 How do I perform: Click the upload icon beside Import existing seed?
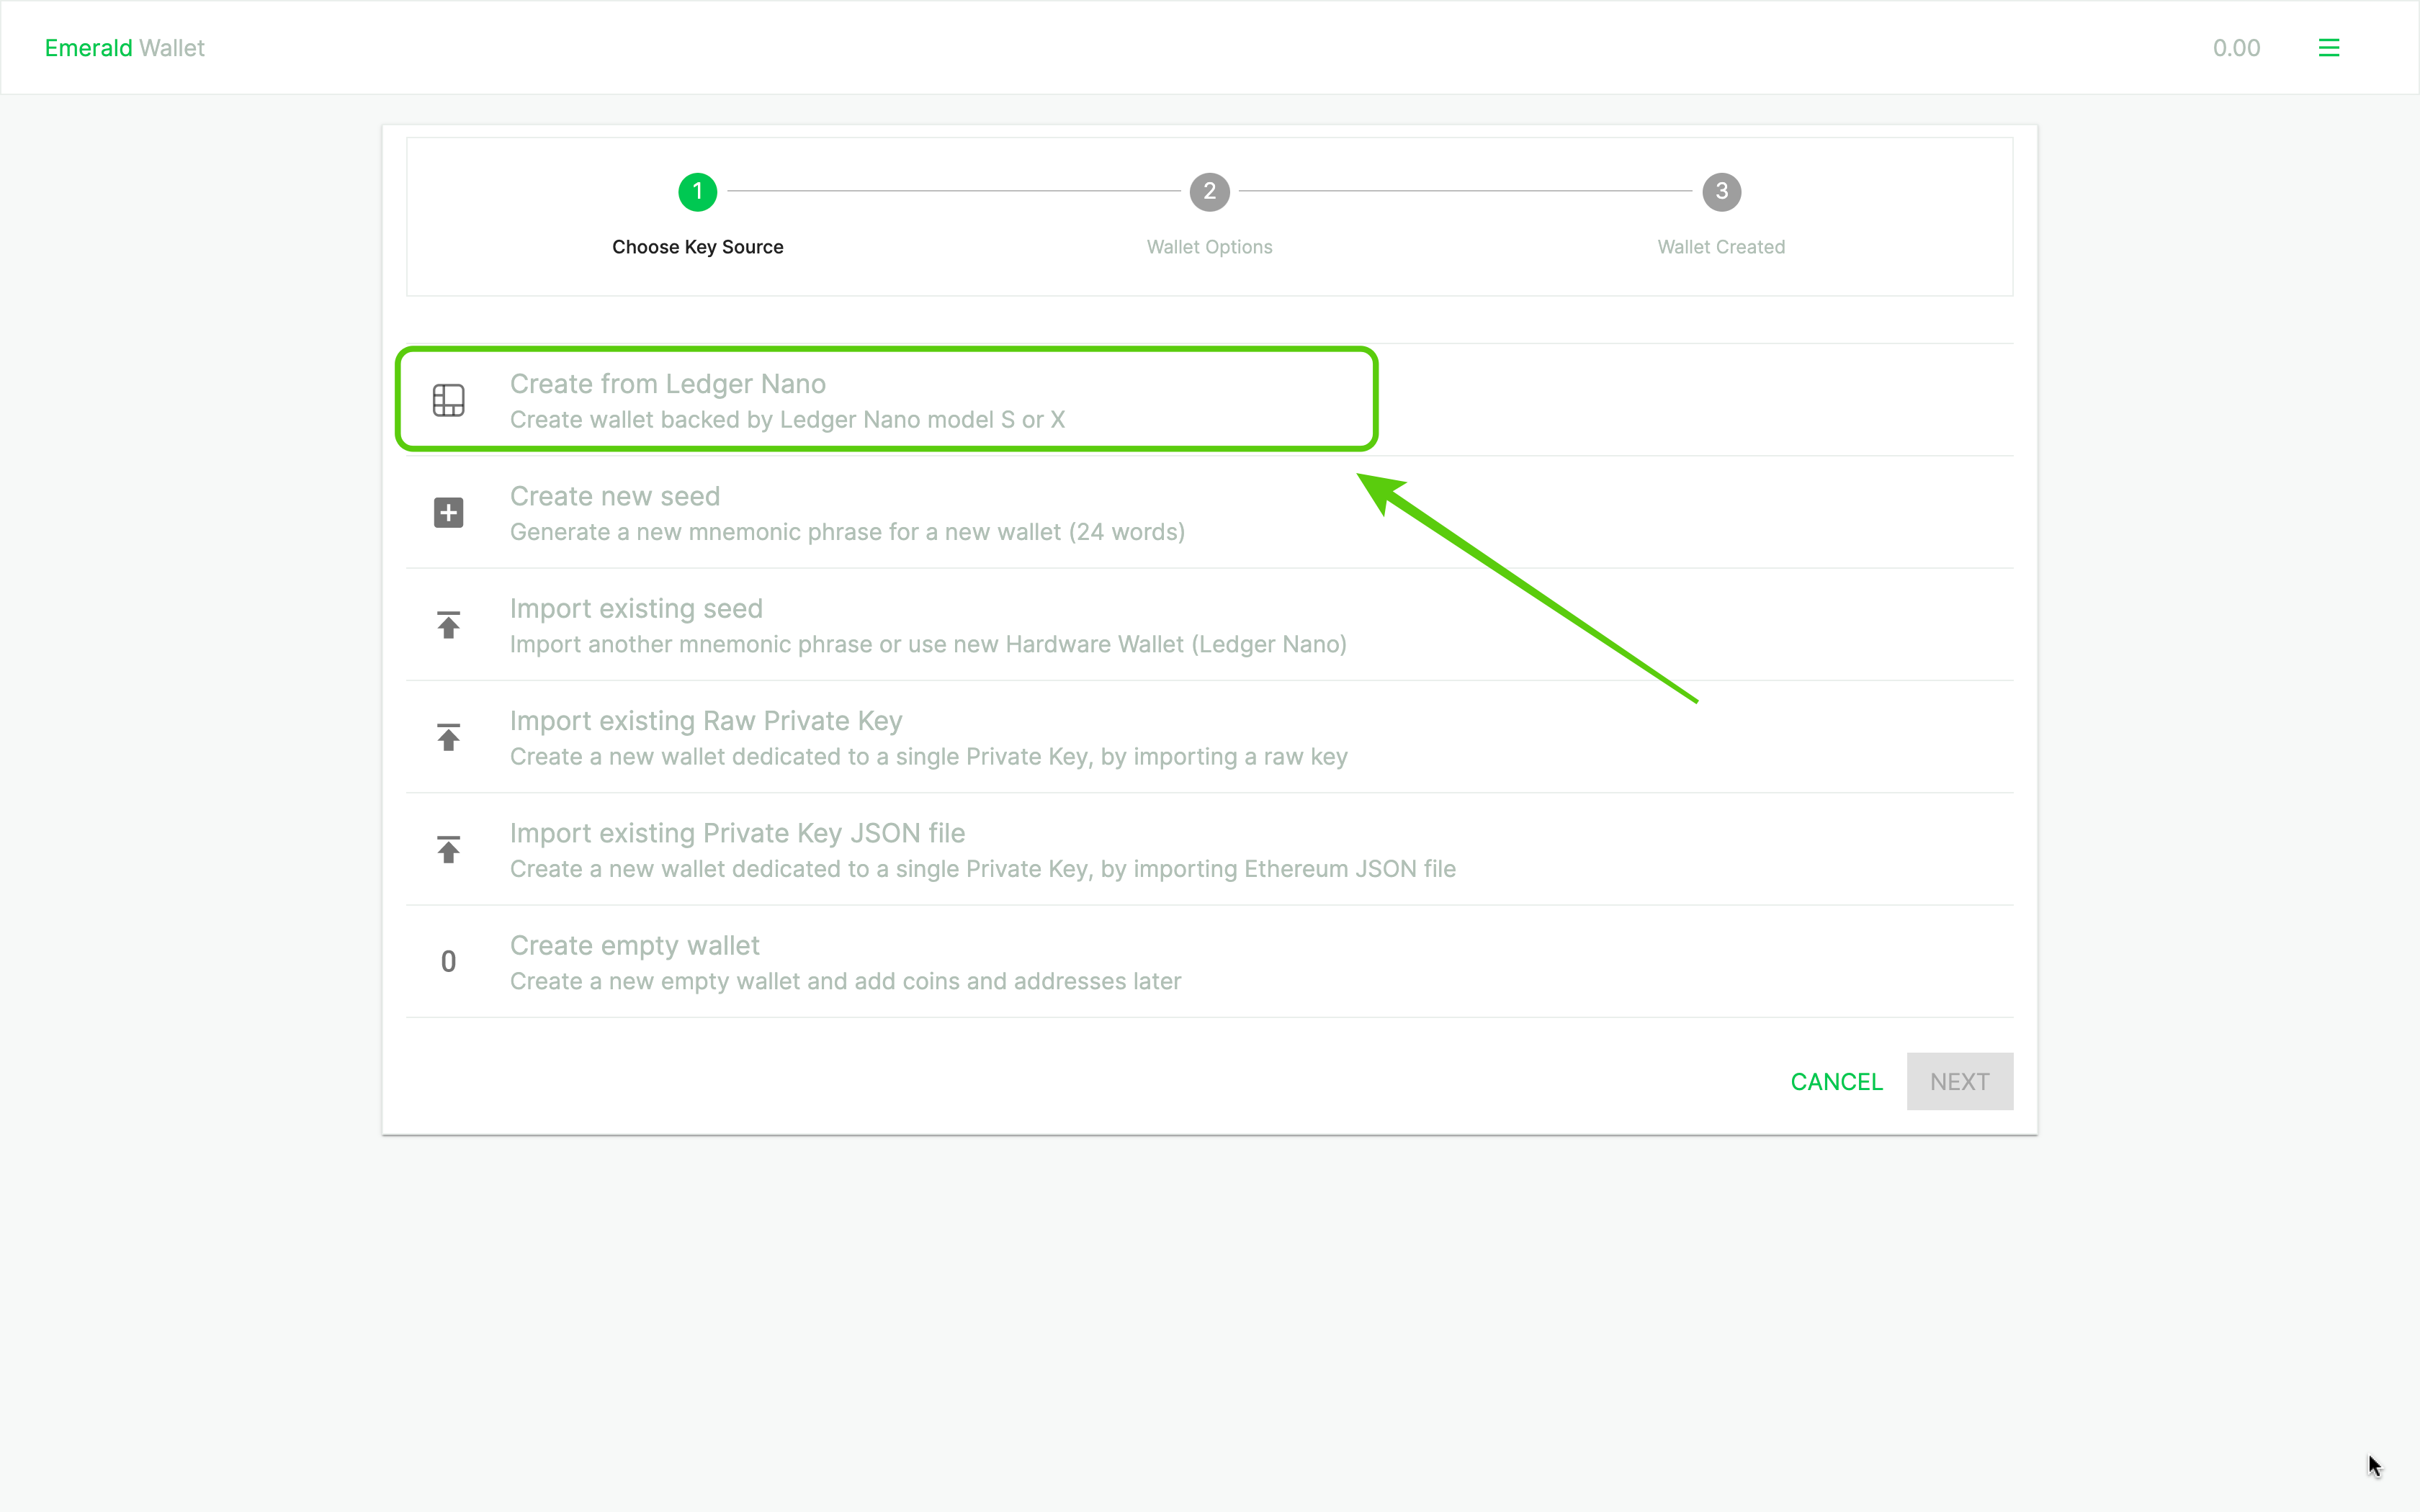tap(448, 625)
